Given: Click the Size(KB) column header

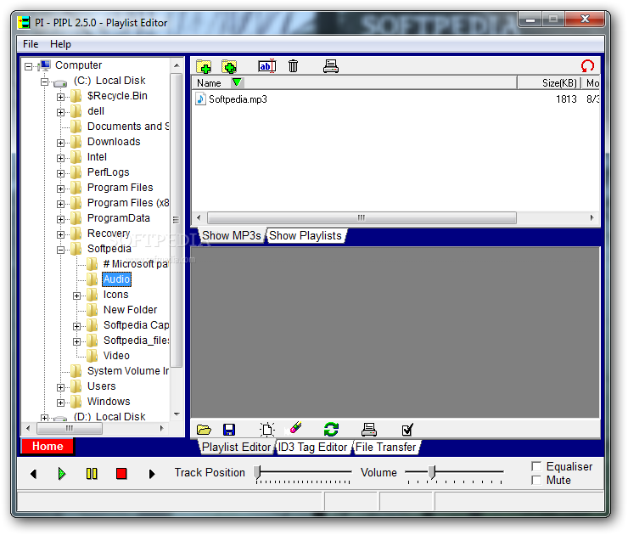Looking at the screenshot, I should pos(549,83).
